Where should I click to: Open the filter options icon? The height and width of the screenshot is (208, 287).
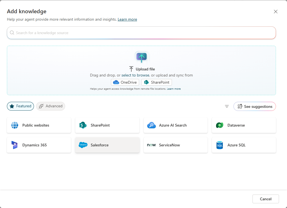(x=227, y=106)
